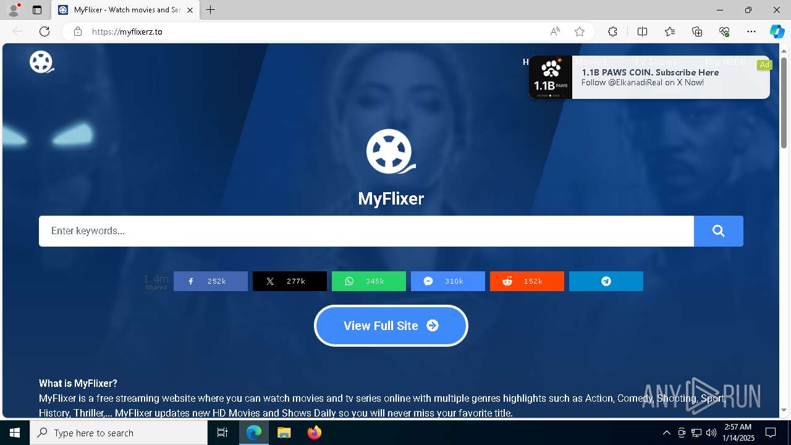Open the Action Center notifications icon
The height and width of the screenshot is (445, 791).
pos(771,433)
